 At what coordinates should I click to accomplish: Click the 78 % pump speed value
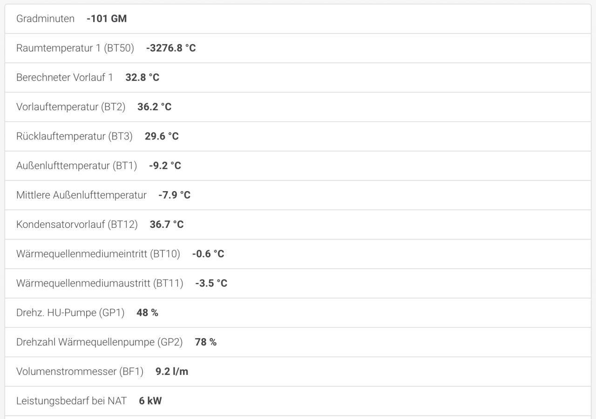tap(206, 342)
